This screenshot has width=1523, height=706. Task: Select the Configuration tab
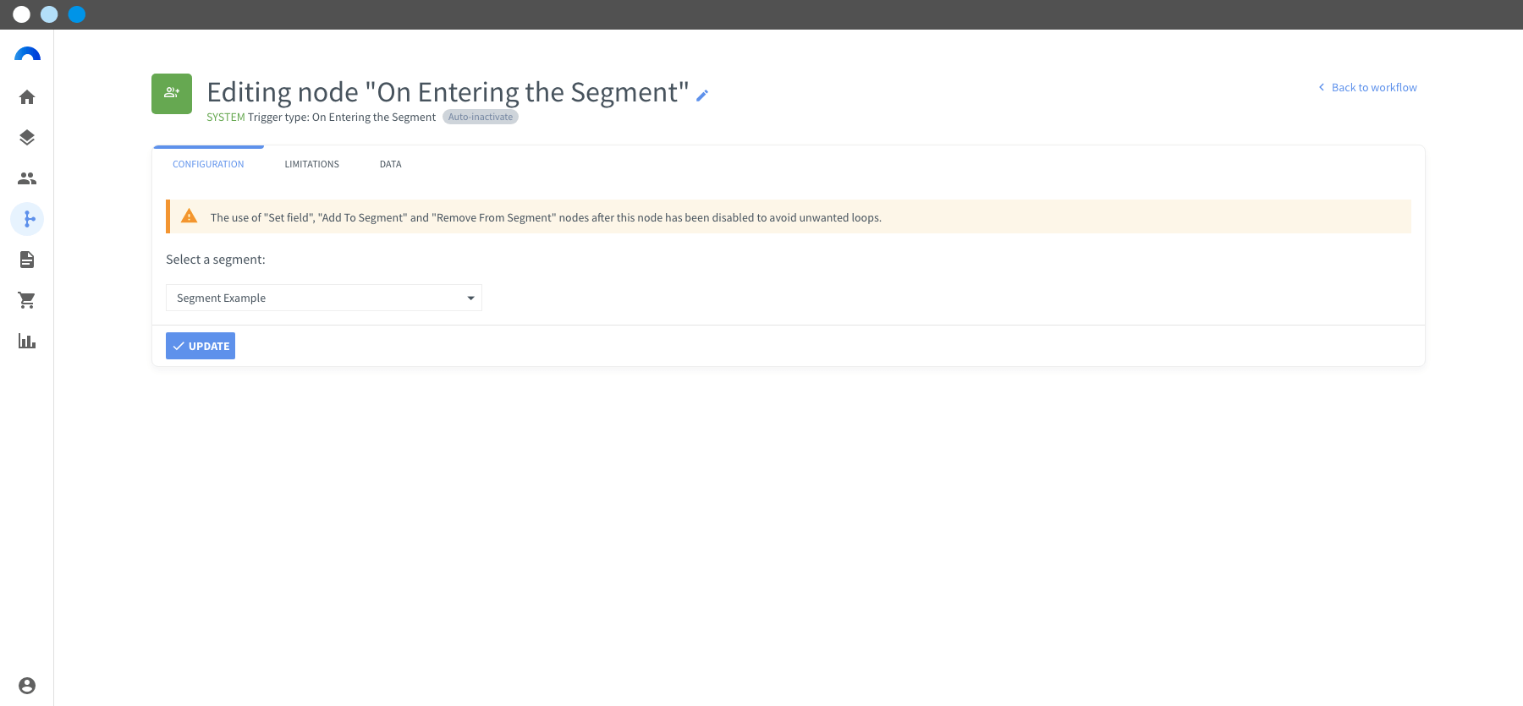coord(208,164)
